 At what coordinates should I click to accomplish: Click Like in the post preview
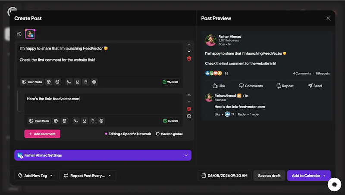[219, 86]
